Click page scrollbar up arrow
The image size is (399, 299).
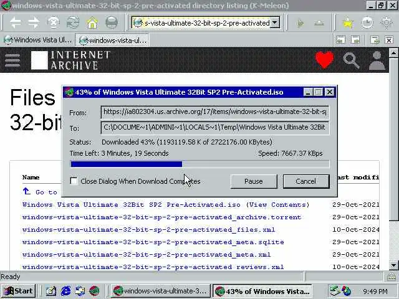click(x=393, y=53)
